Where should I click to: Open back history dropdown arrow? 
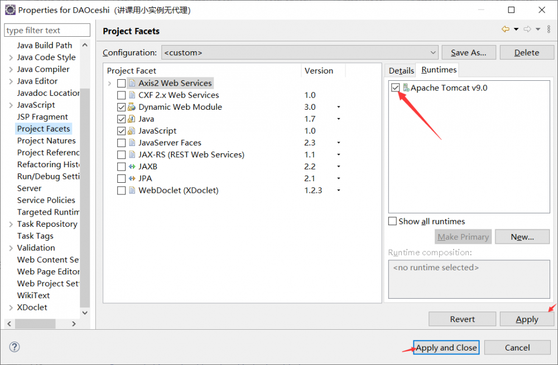(516, 29)
